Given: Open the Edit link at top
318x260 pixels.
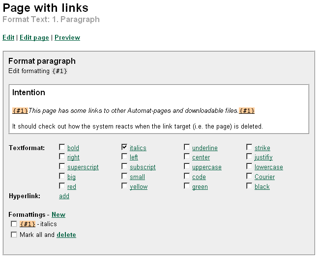Looking at the screenshot, I should point(8,37).
